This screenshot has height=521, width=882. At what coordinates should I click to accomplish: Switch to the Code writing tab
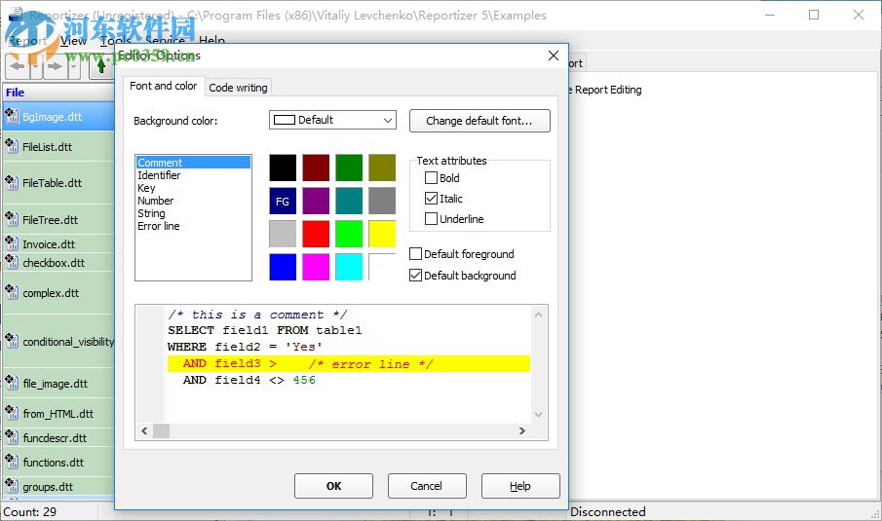coord(238,88)
